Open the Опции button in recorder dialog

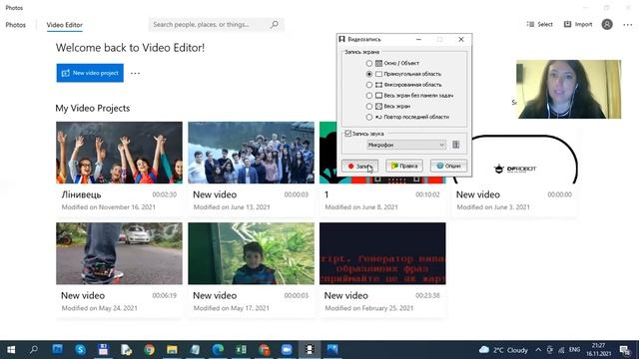click(x=448, y=166)
